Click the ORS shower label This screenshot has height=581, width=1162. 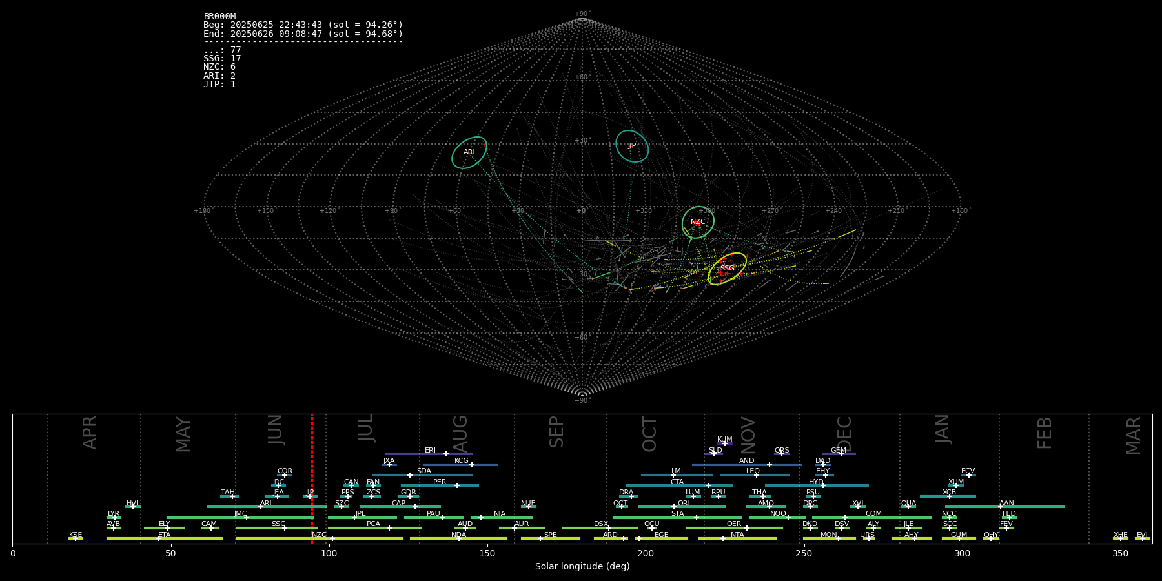point(782,451)
